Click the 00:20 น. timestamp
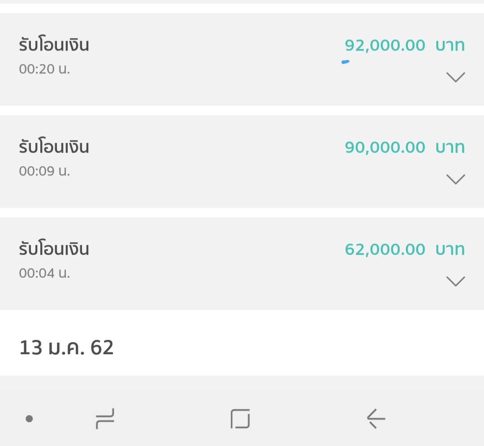The width and height of the screenshot is (484, 446). click(x=44, y=69)
